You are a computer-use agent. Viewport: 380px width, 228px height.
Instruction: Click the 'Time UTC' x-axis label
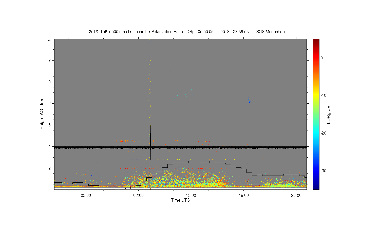point(180,200)
